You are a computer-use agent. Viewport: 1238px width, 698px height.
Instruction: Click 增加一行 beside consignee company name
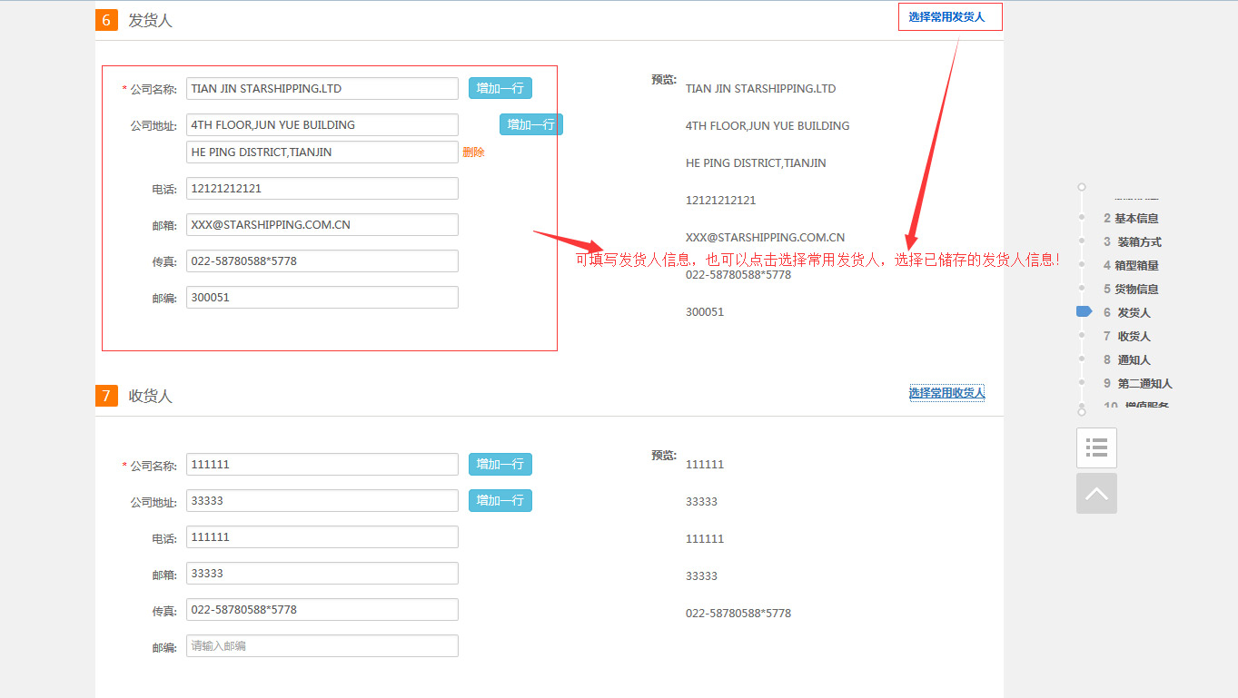click(x=500, y=464)
